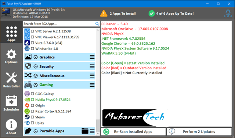
Task: Click the support agent headset icon
Action: pos(228,14)
